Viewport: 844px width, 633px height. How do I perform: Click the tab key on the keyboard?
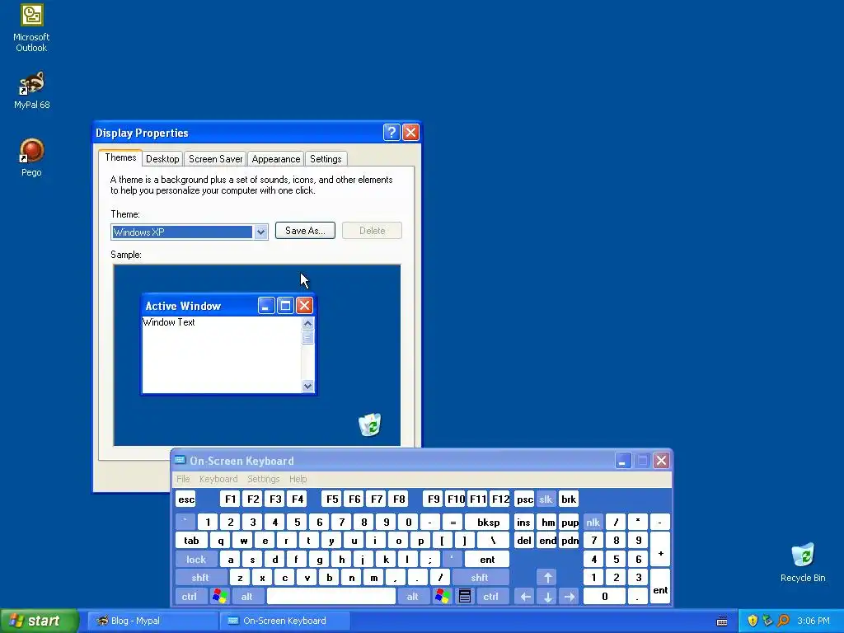(191, 541)
